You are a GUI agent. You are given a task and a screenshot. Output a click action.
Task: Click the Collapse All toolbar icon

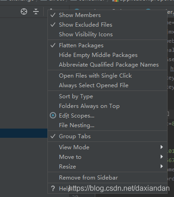[x=36, y=11]
